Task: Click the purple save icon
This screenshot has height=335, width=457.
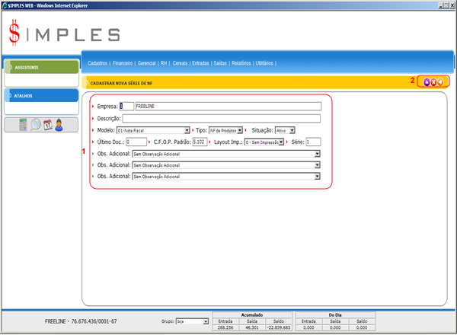Action: click(426, 81)
